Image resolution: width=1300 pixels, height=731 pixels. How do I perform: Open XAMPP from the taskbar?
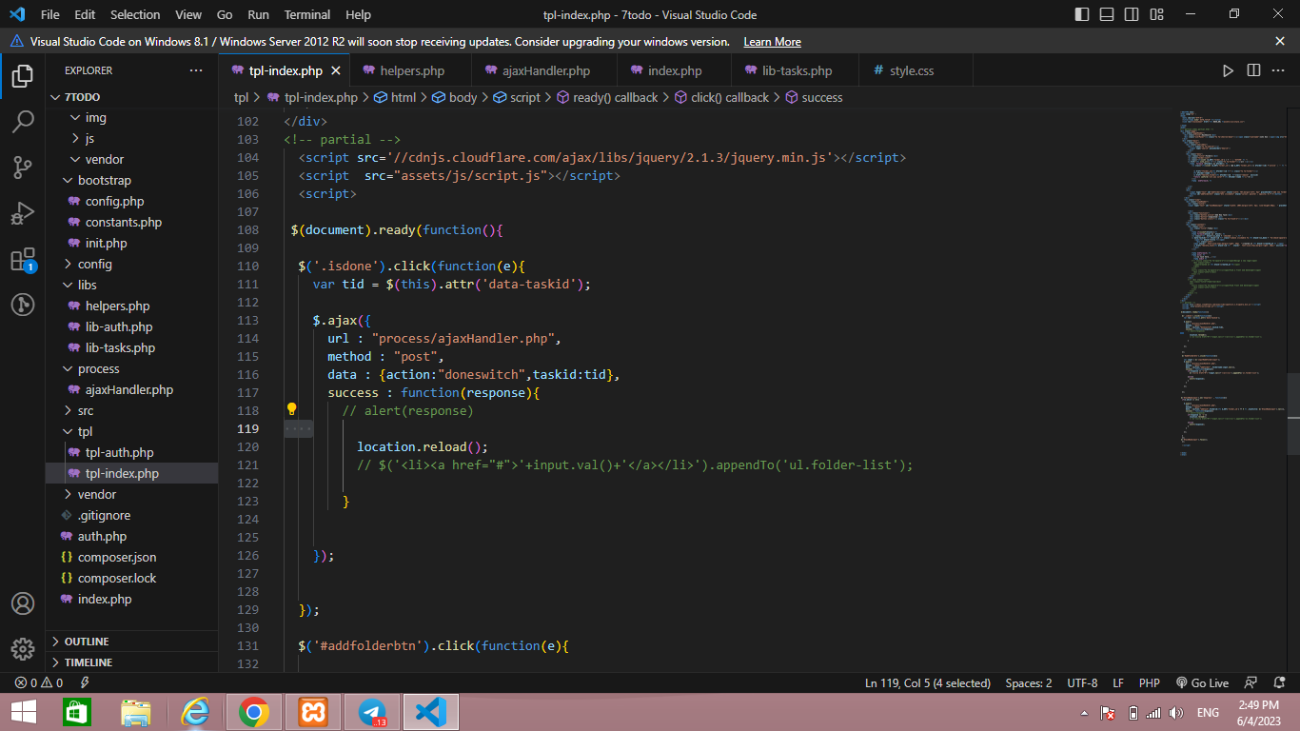coord(313,712)
